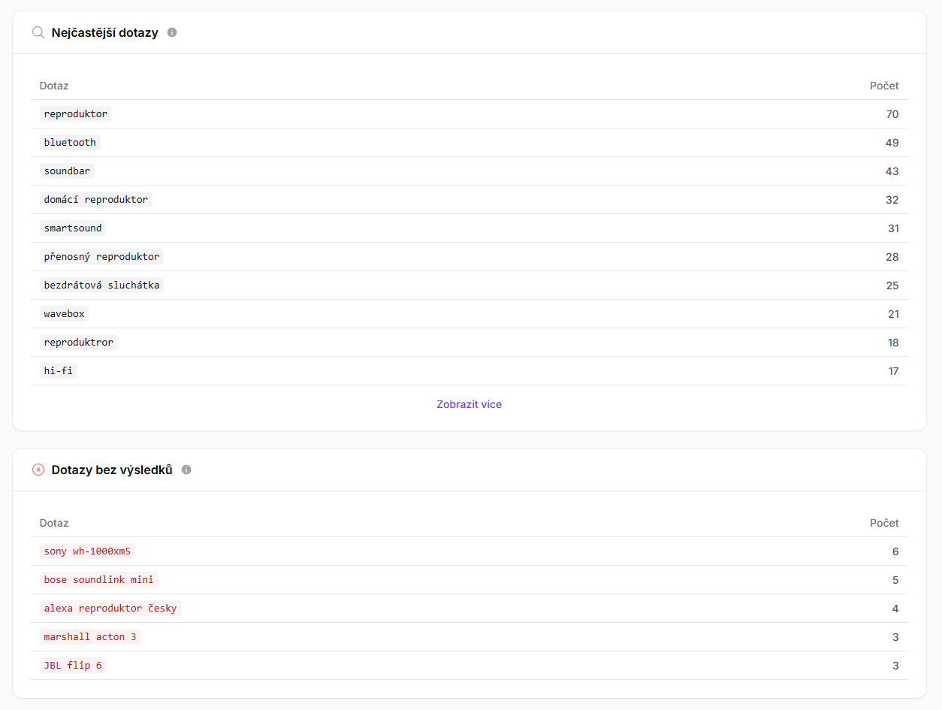Viewport: 942px width, 710px height.
Task: Click the count 43 in the soundbar row
Action: pyautogui.click(x=892, y=171)
